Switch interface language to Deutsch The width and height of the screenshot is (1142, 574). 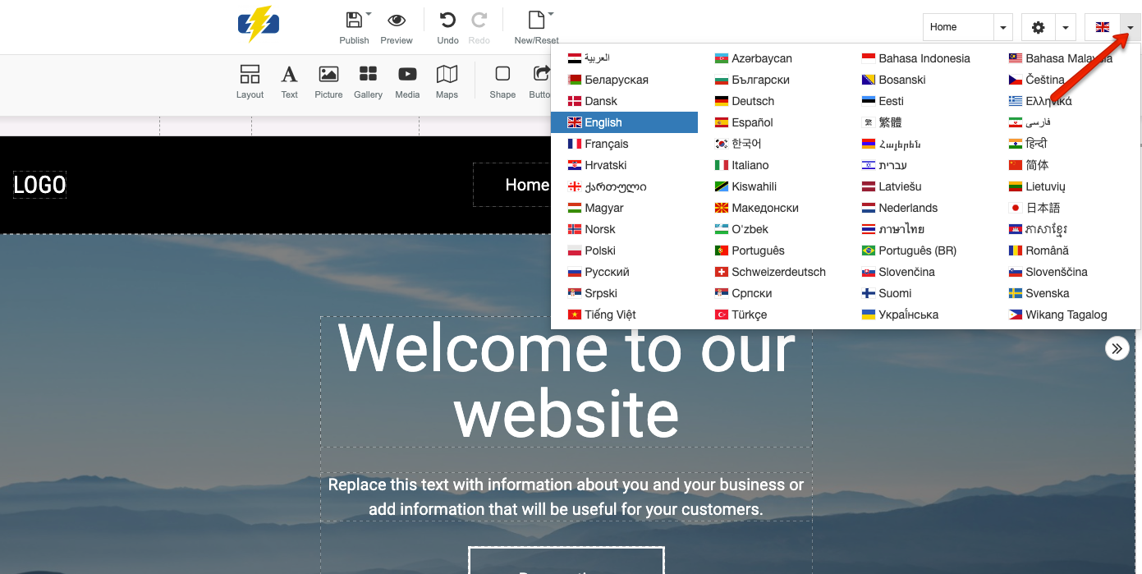754,100
